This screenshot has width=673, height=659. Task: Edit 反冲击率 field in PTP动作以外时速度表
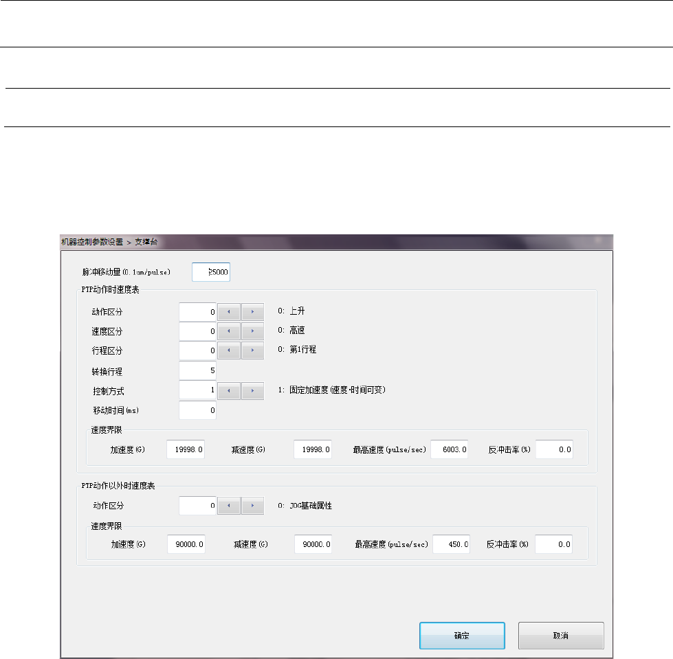point(553,544)
